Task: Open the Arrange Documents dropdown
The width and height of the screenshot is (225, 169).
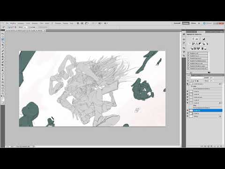Action: pyautogui.click(x=100, y=23)
